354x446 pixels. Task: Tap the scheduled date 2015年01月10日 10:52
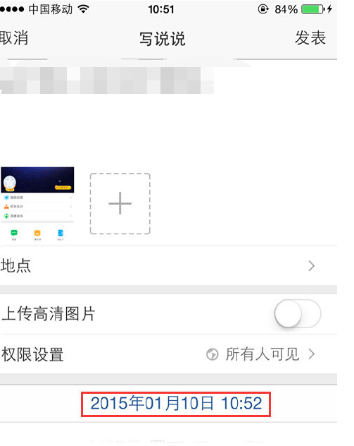[x=176, y=404]
